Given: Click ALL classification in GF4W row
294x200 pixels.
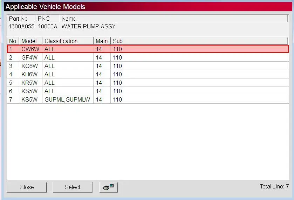Looking at the screenshot, I should click(x=49, y=57).
